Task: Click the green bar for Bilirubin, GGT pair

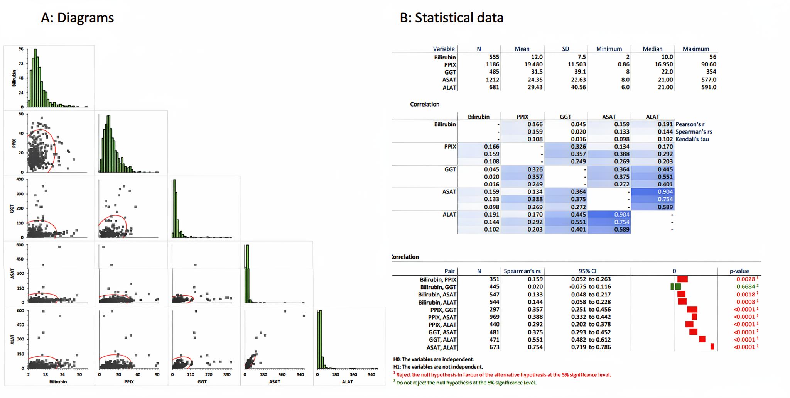Action: click(676, 286)
